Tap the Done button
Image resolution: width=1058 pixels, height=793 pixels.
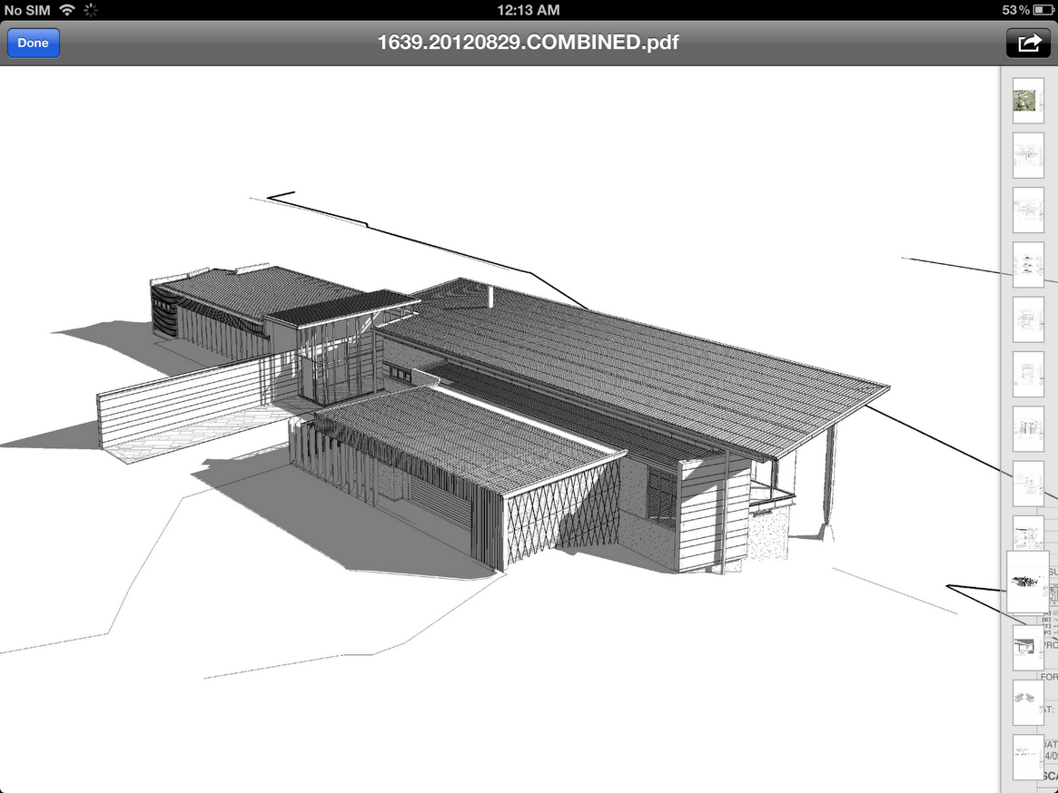[33, 43]
